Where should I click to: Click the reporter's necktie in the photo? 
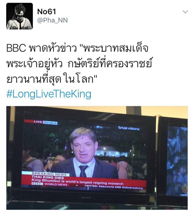pos(83,170)
